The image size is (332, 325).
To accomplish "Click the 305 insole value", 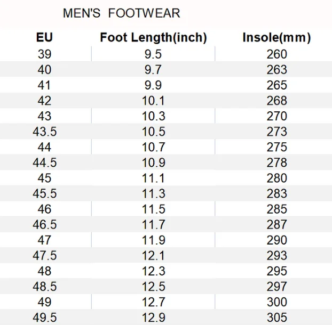I will (276, 318).
